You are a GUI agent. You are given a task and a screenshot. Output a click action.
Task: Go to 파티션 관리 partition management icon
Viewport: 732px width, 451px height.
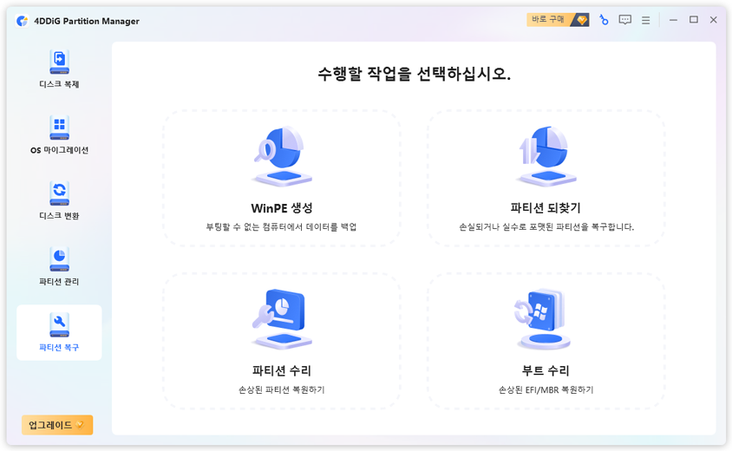59,259
